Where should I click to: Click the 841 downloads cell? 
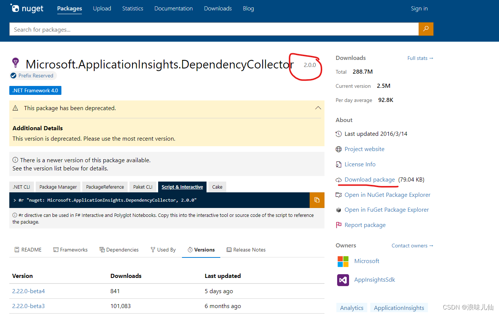pos(115,291)
